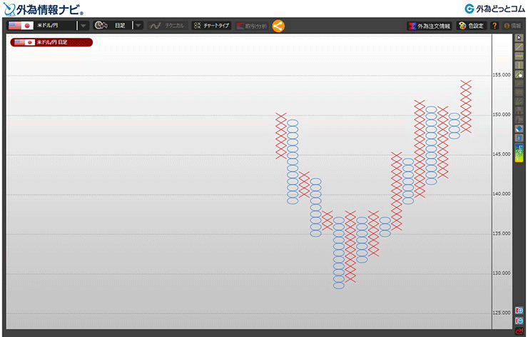
Task: Click the 外為注文情報 button
Action: coord(429,26)
